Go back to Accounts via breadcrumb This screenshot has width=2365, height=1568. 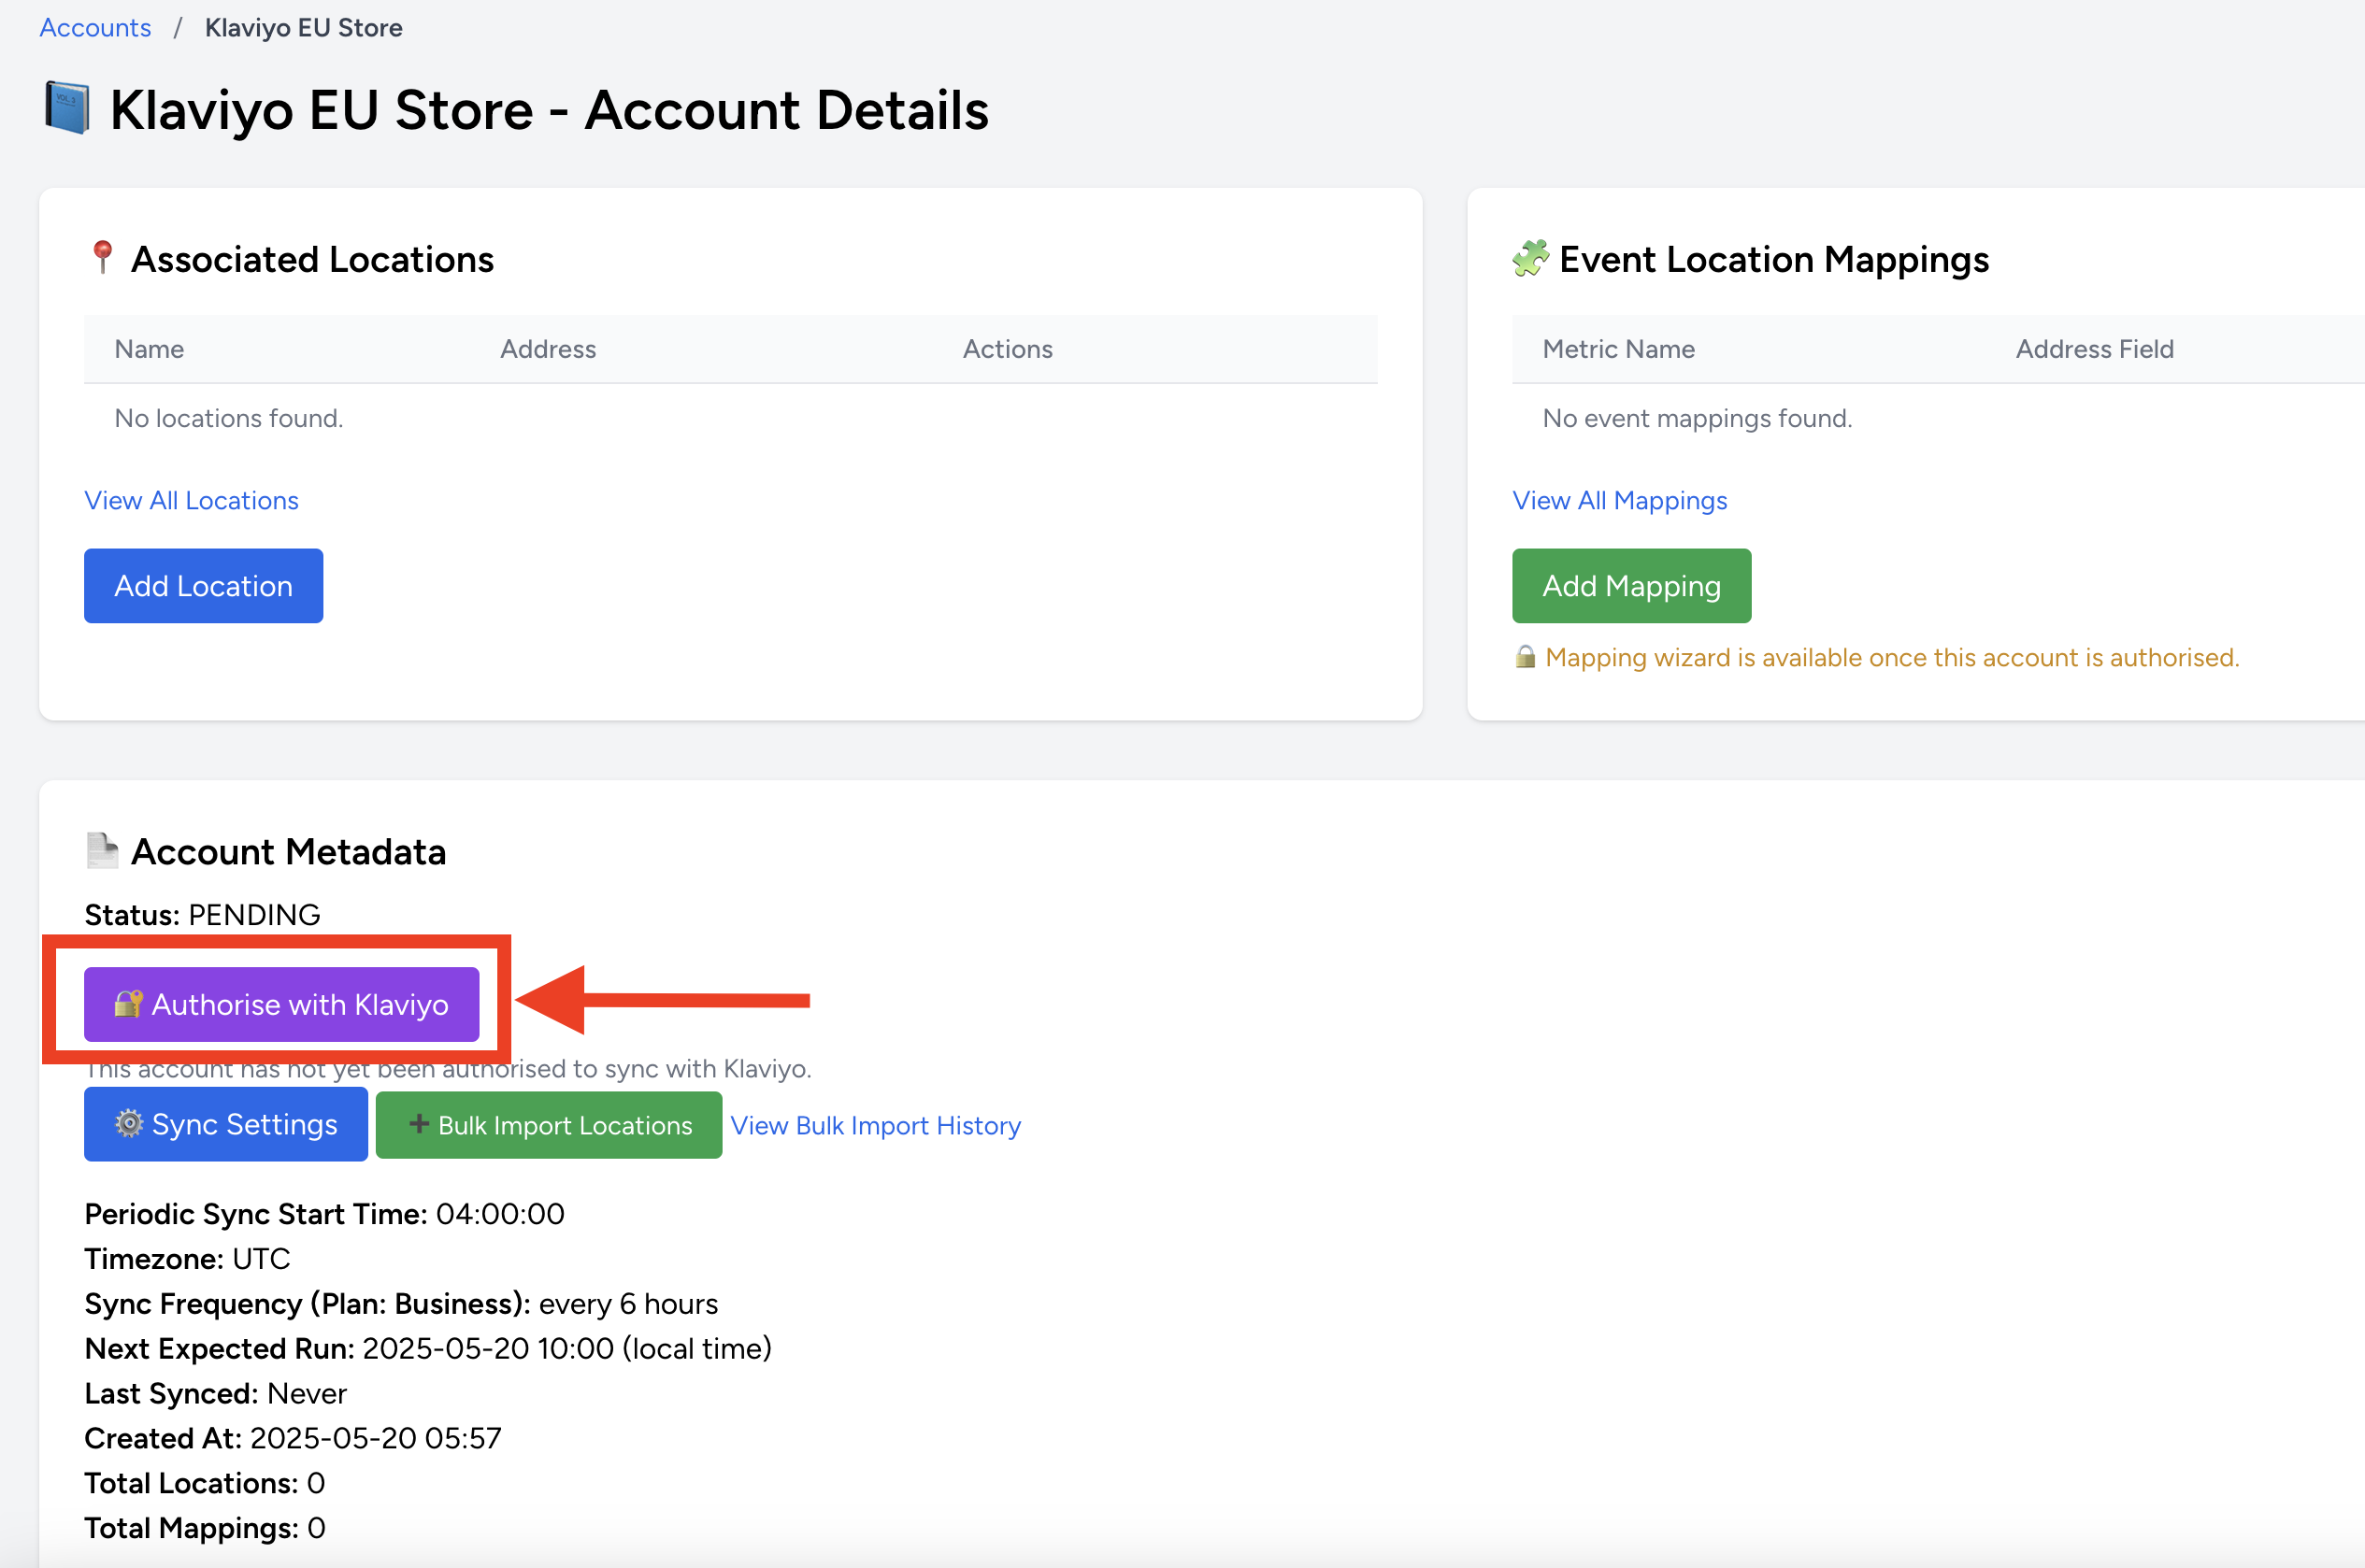(95, 28)
